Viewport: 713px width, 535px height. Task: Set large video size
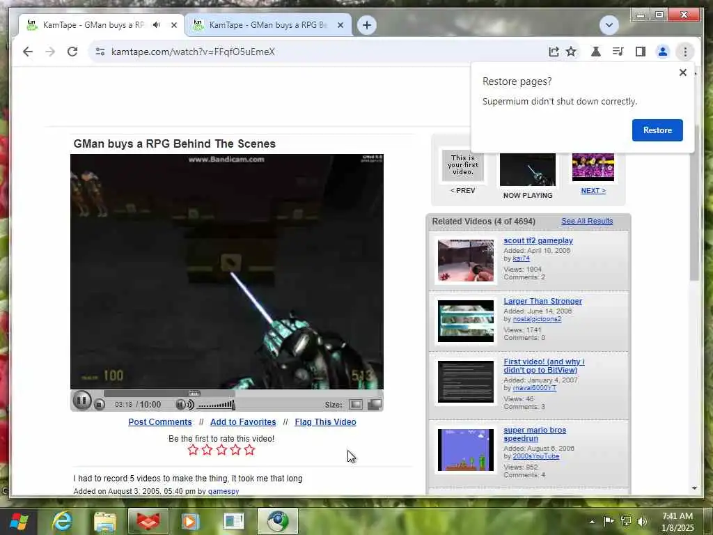[x=374, y=405]
